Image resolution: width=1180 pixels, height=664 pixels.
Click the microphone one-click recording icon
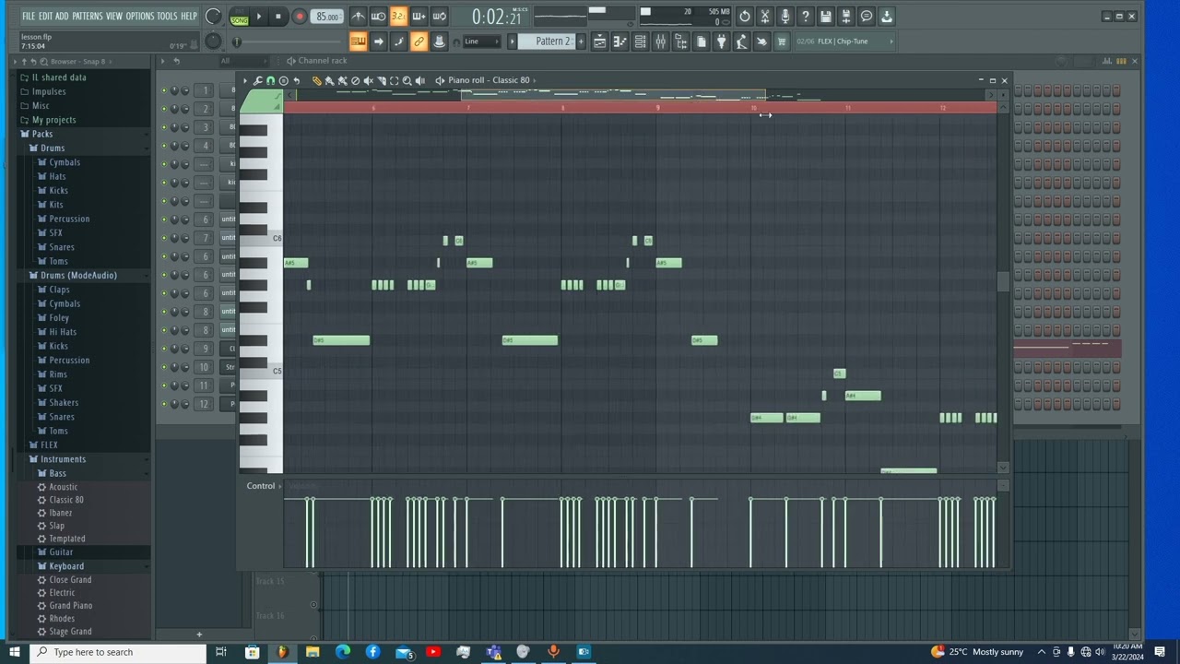(785, 17)
